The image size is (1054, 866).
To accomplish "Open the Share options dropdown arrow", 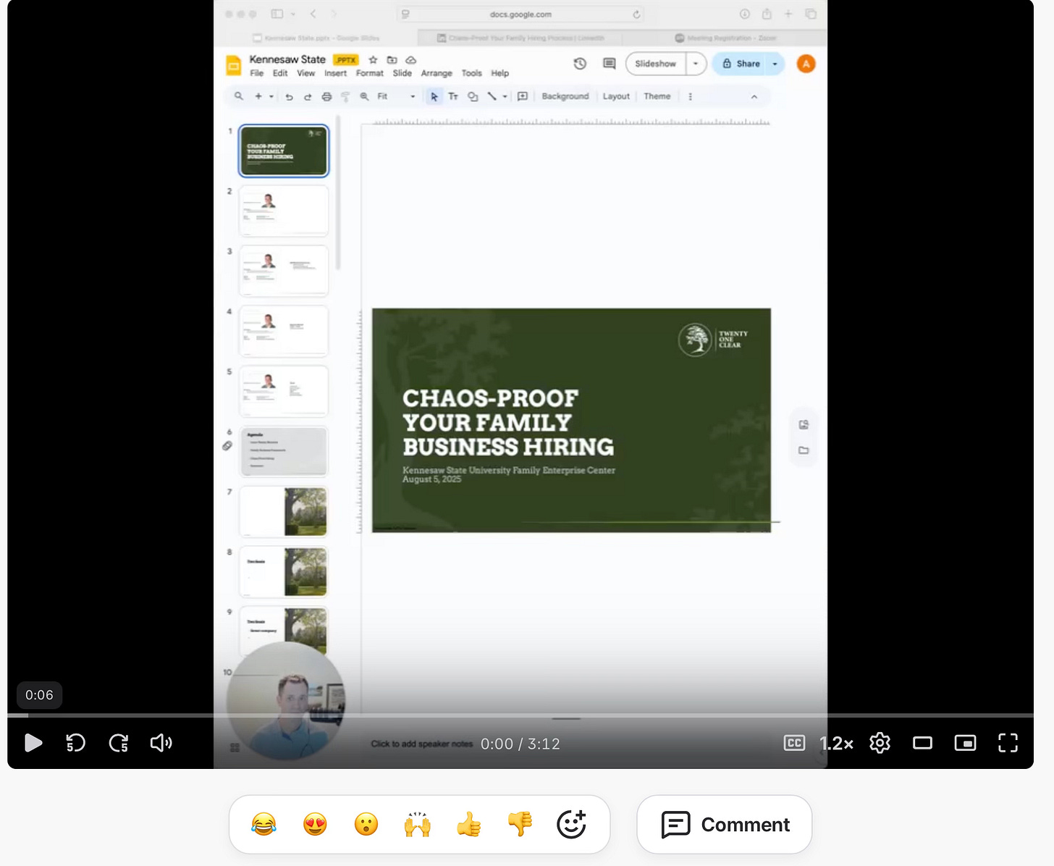I will tap(775, 64).
